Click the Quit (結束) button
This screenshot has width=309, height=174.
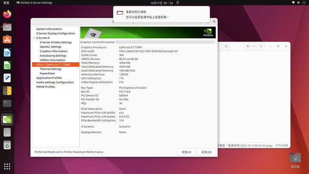[x=206, y=152]
